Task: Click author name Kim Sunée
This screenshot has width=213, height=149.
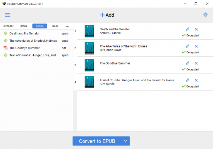Action: tap(107, 84)
